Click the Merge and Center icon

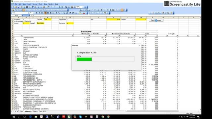[53, 13]
